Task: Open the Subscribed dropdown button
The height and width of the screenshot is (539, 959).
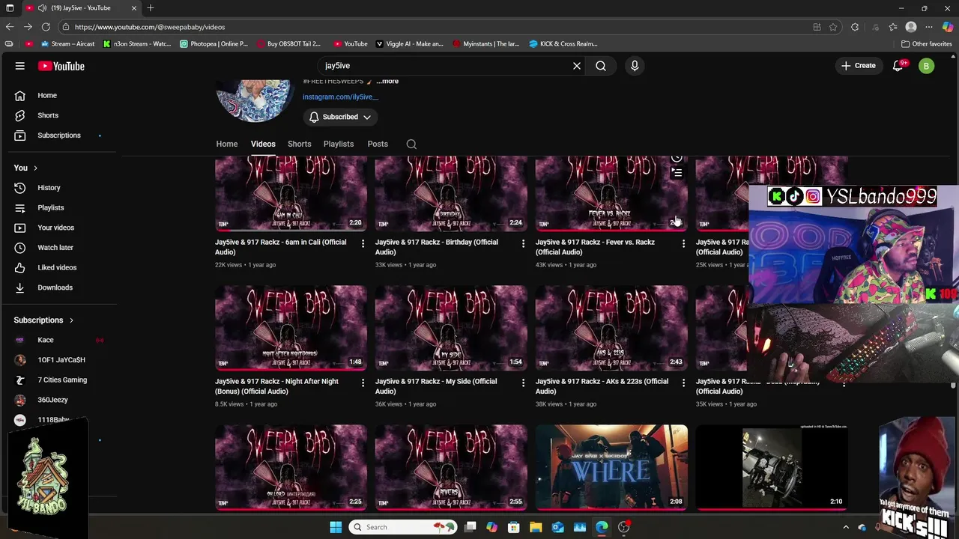Action: [340, 117]
